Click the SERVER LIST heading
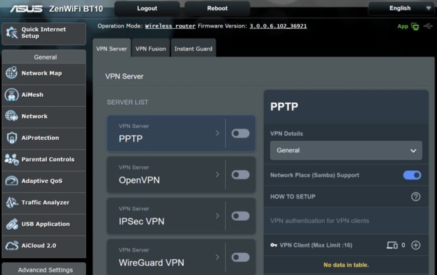 (127, 102)
